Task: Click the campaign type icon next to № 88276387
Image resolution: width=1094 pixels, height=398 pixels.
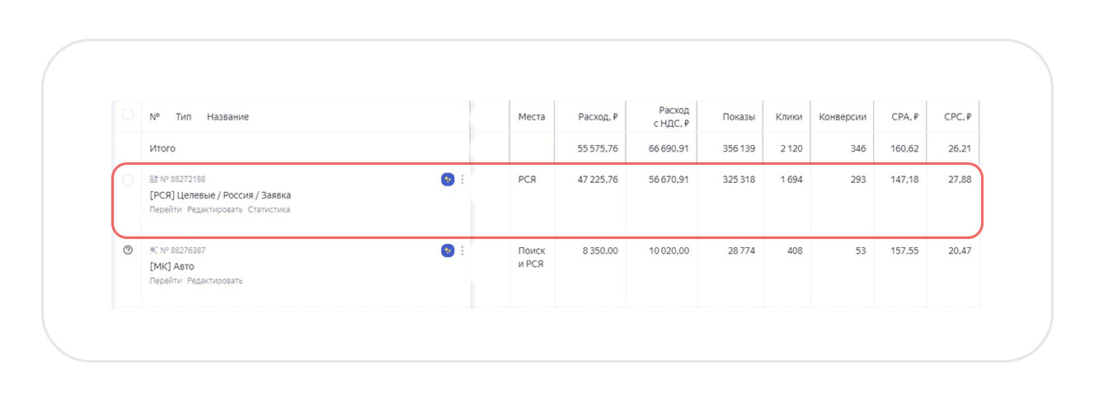Action: pyautogui.click(x=153, y=250)
